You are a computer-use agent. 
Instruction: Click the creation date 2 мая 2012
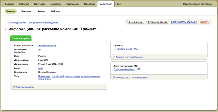pos(43,60)
